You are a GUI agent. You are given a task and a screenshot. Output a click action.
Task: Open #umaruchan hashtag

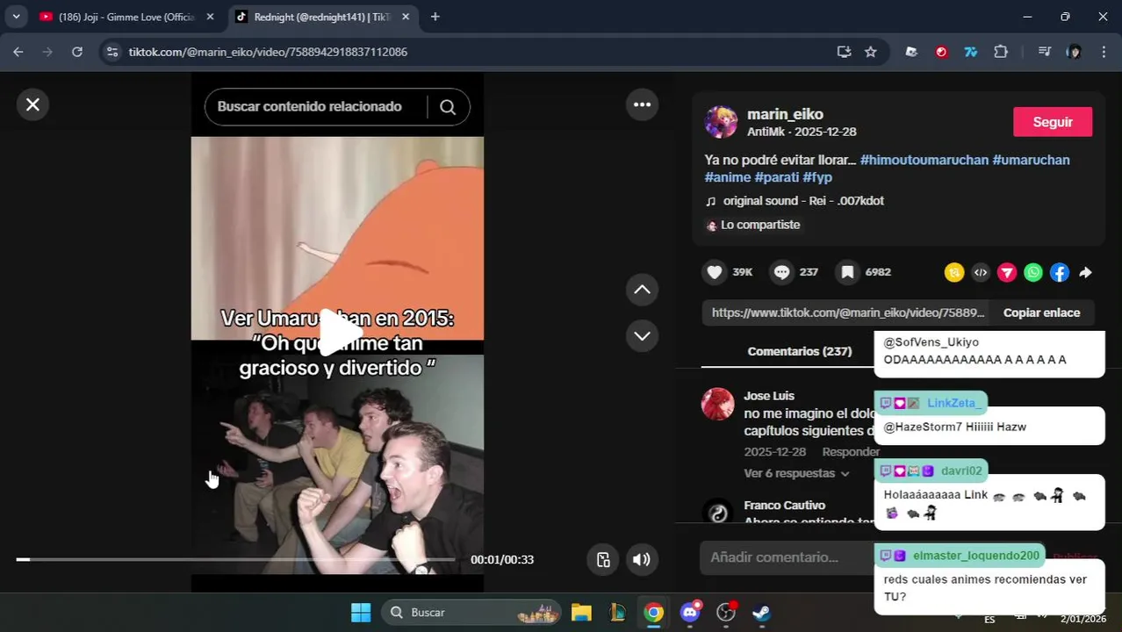[x=1031, y=160]
